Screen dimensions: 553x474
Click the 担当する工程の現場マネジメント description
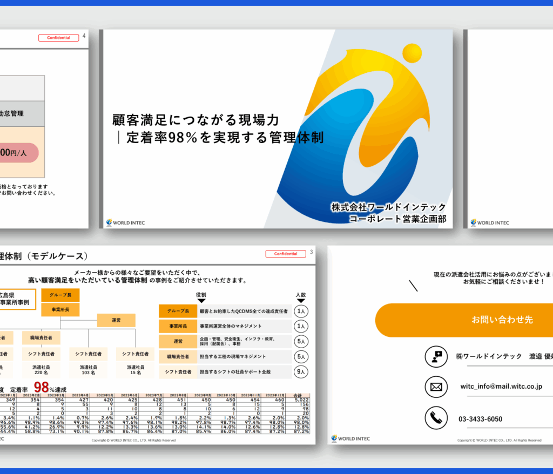point(233,356)
